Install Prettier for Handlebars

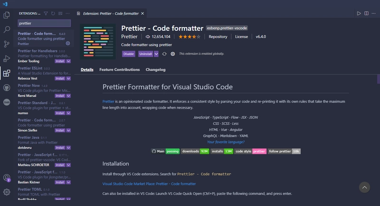pyautogui.click(x=60, y=61)
